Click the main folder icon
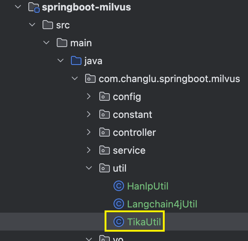248x241 pixels. click(62, 43)
